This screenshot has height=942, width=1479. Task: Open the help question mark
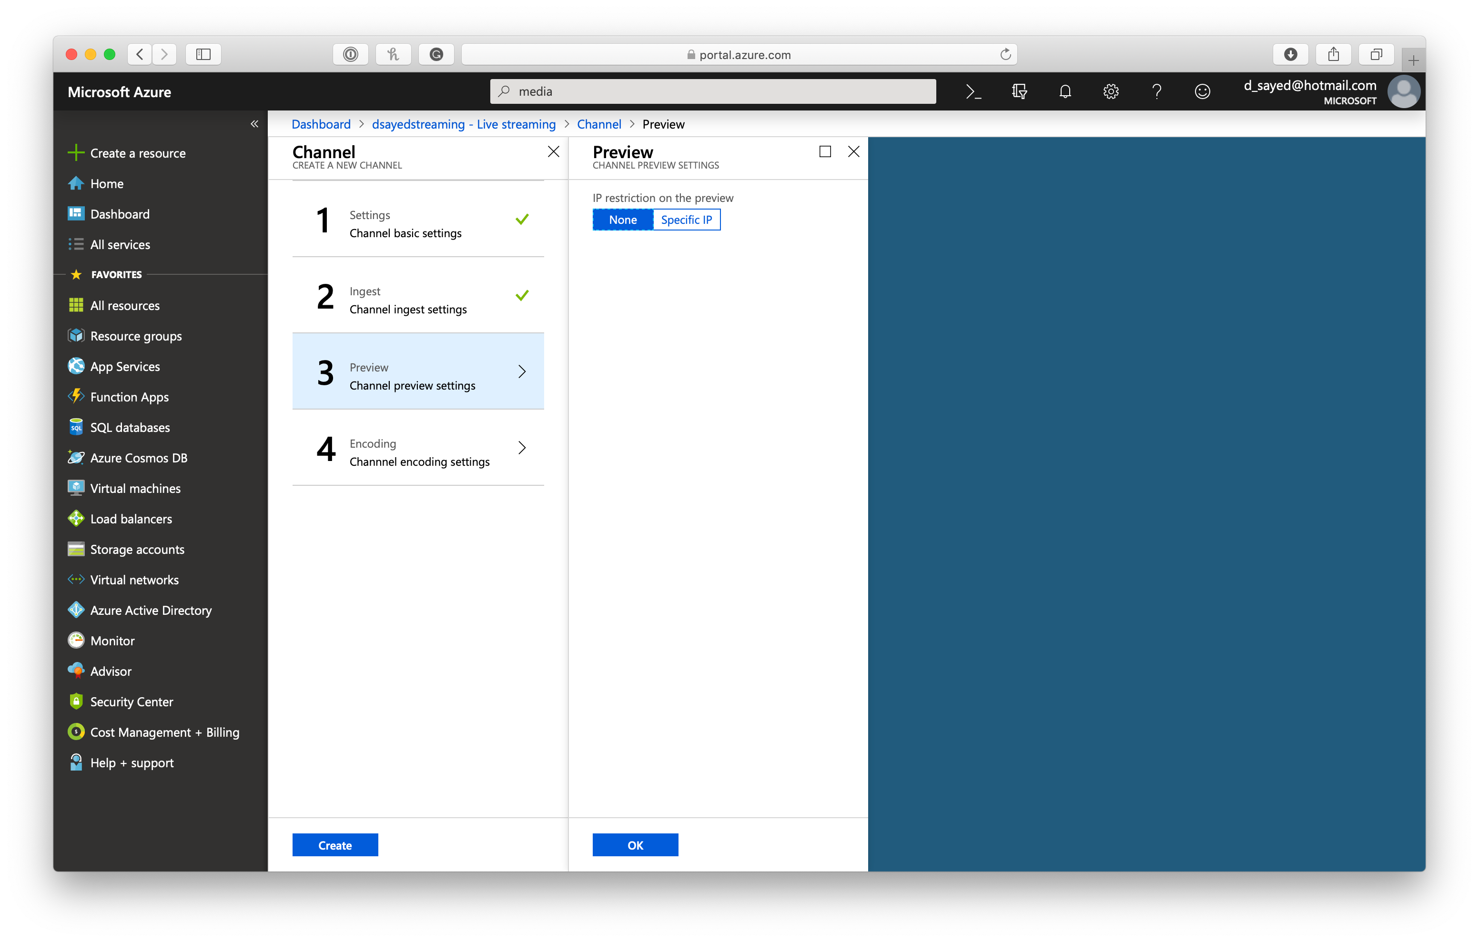point(1156,91)
